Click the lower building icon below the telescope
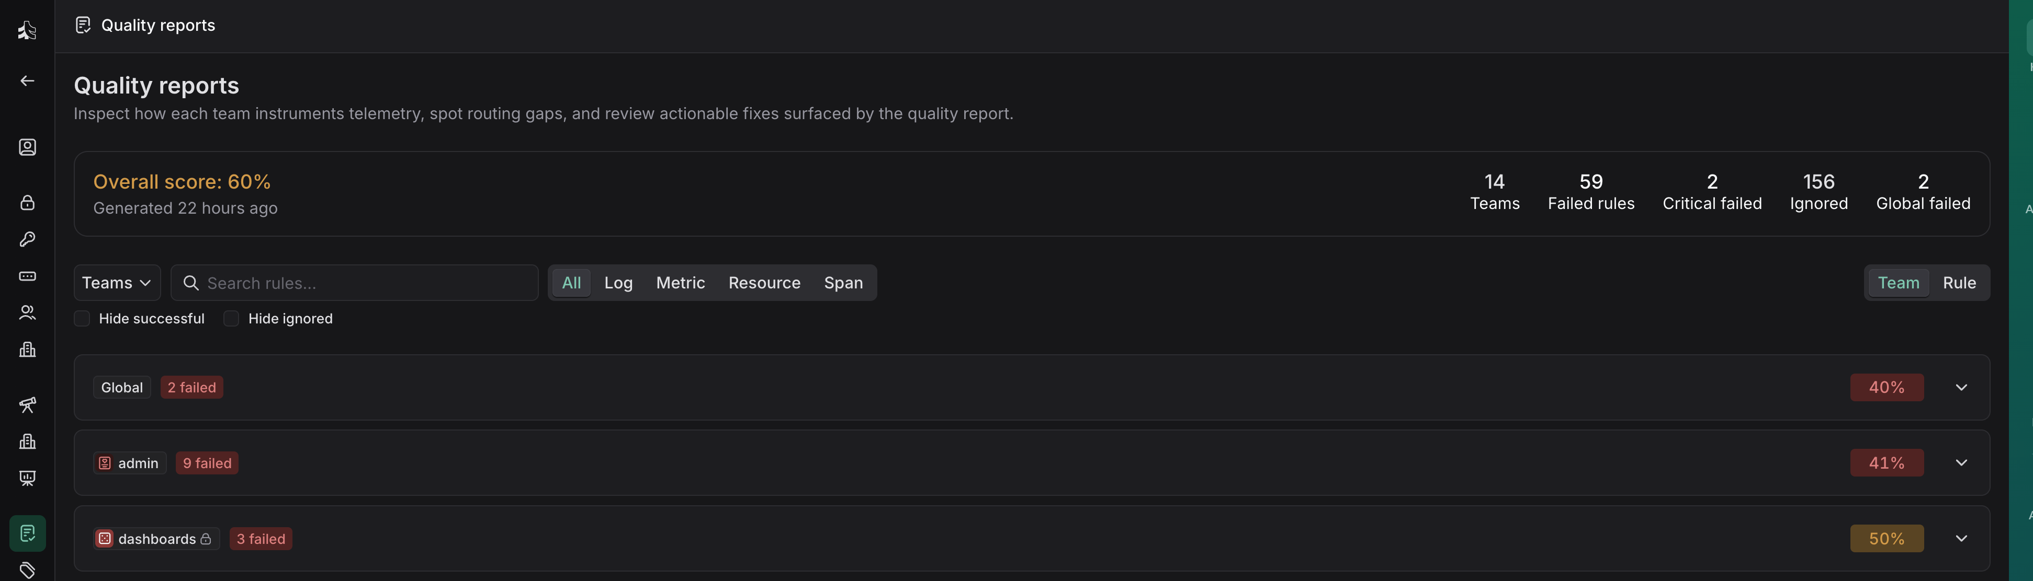This screenshot has height=581, width=2033. [x=27, y=441]
